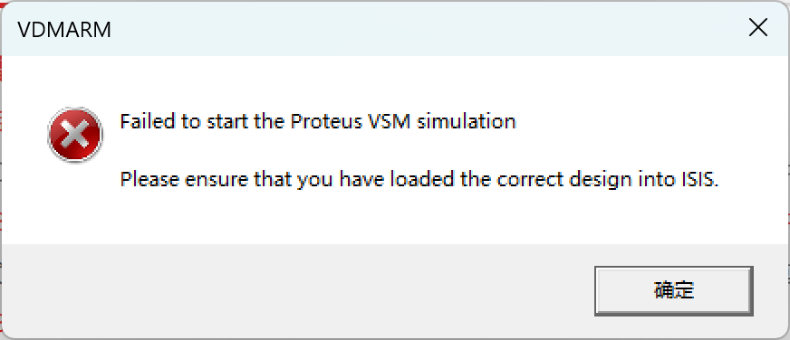Click the word 'Please' starting the second line
The image size is (790, 340).
click(x=149, y=180)
